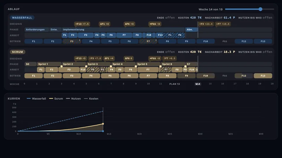
Task: Click F2 in Scrum Arbeit row
Action: [x=51, y=70]
